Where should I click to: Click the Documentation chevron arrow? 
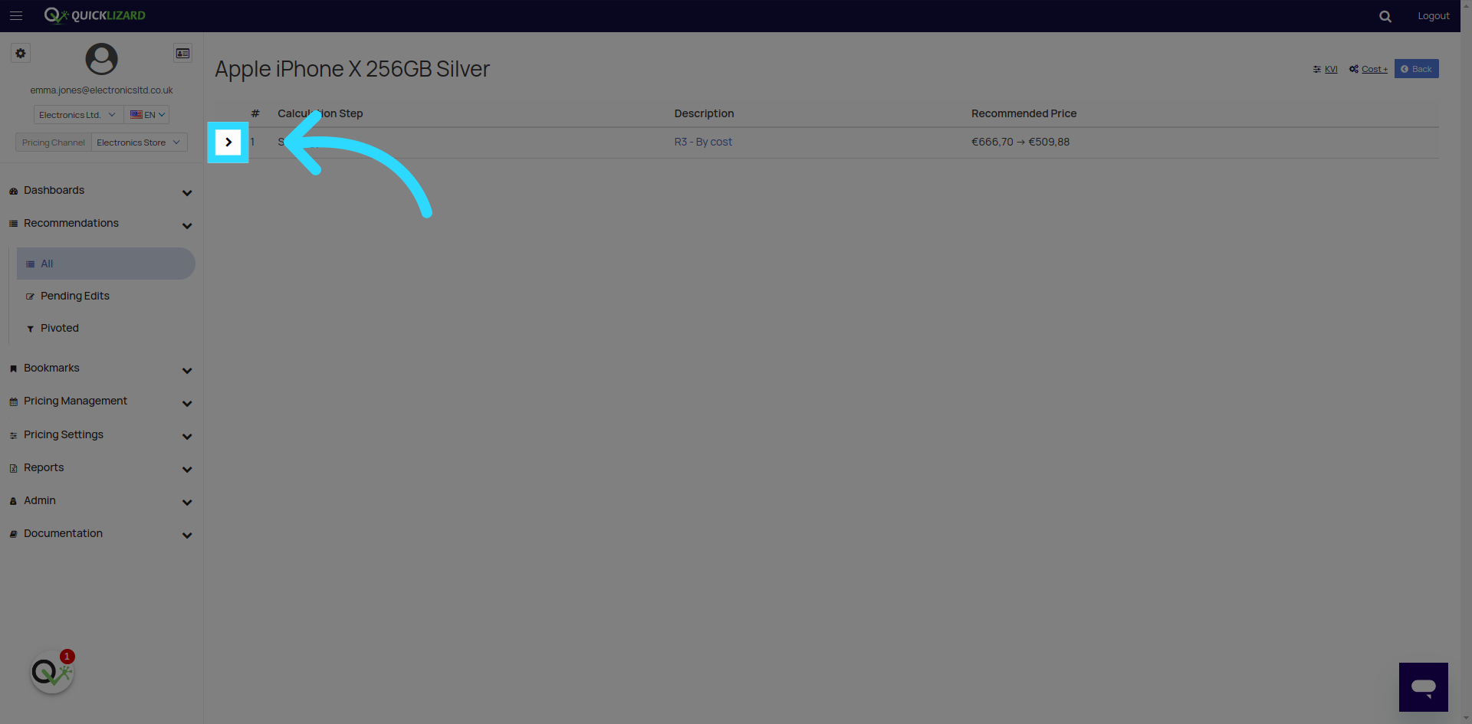(187, 536)
